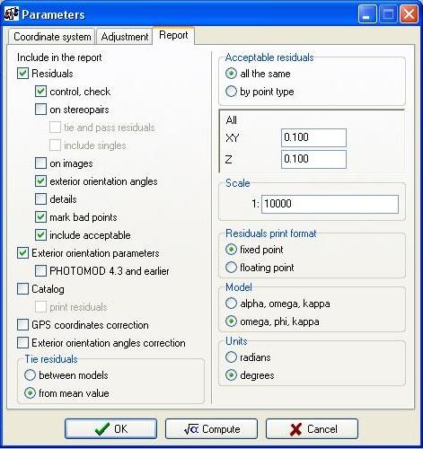The height and width of the screenshot is (449, 423).
Task: Toggle the control, check checkbox
Action: pyautogui.click(x=40, y=92)
